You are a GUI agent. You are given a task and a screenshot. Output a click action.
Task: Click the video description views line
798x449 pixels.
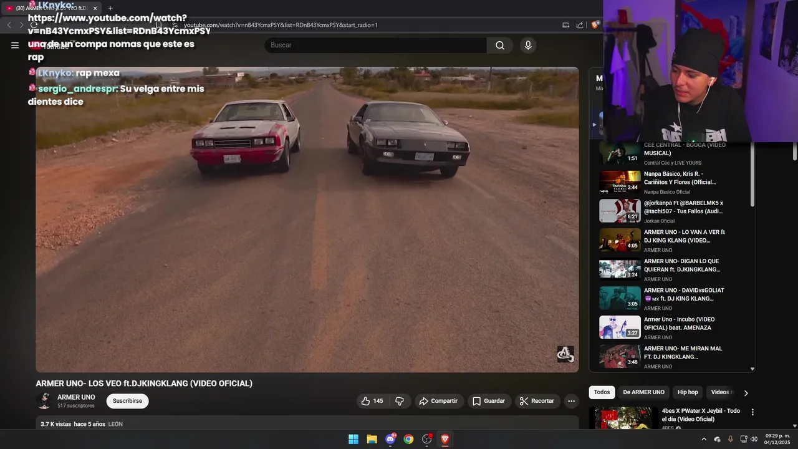coord(82,424)
